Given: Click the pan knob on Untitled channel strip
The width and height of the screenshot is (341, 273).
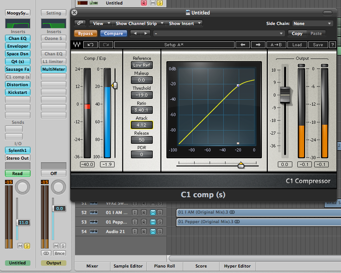Looking at the screenshot, I should tap(22, 187).
